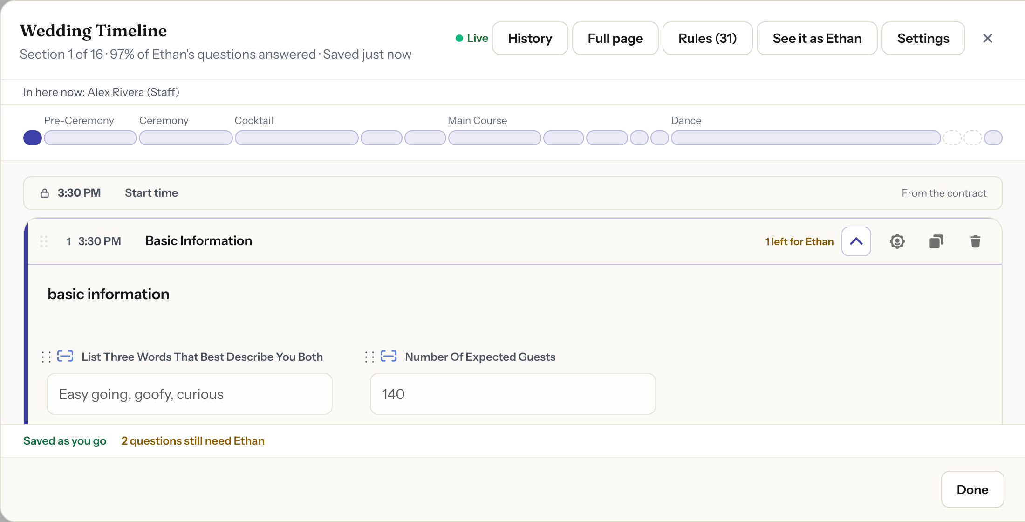Screen dimensions: 1025x522
Task: Click drag handle for Number Of Expected Guests
Action: [x=369, y=357]
